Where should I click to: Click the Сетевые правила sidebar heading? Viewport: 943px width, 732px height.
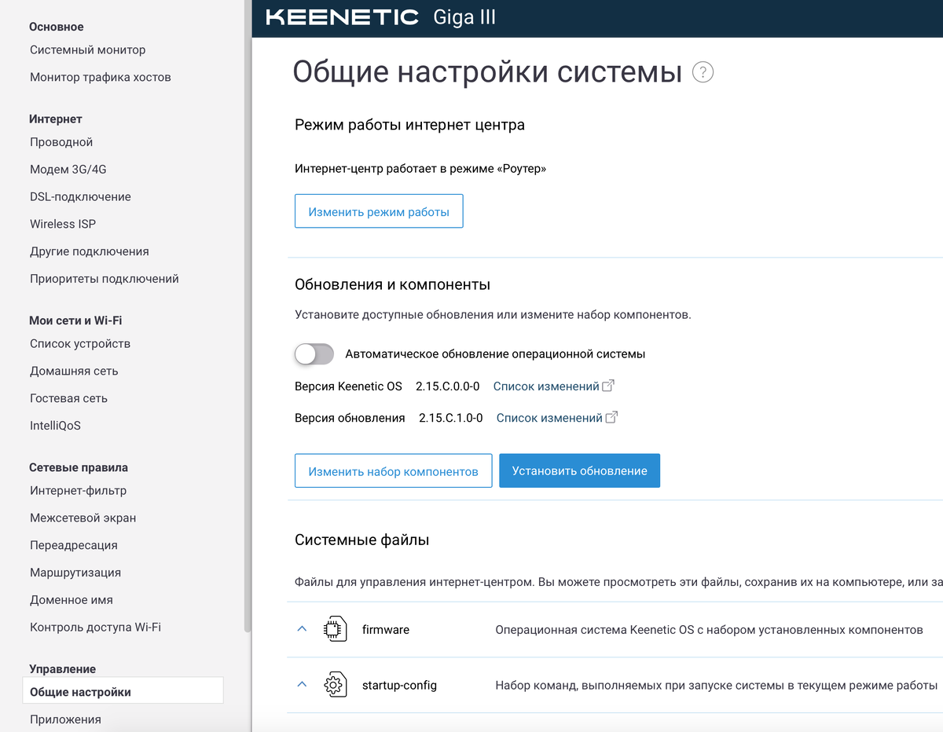click(x=79, y=467)
